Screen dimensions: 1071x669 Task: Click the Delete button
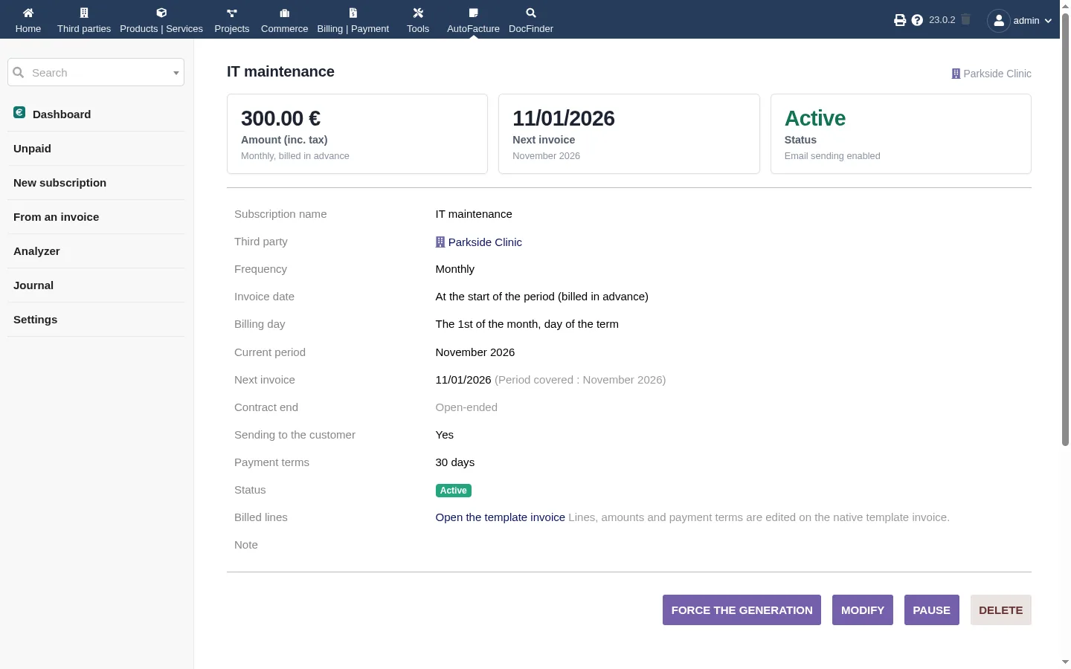click(x=1001, y=610)
